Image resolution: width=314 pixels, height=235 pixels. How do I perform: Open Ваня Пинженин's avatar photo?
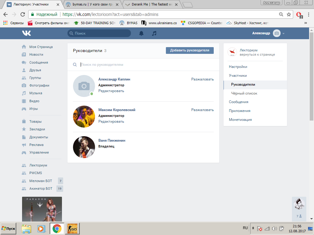pos(84,147)
